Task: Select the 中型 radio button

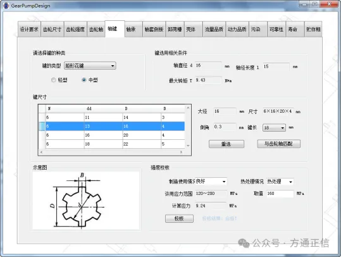Action: pyautogui.click(x=84, y=80)
